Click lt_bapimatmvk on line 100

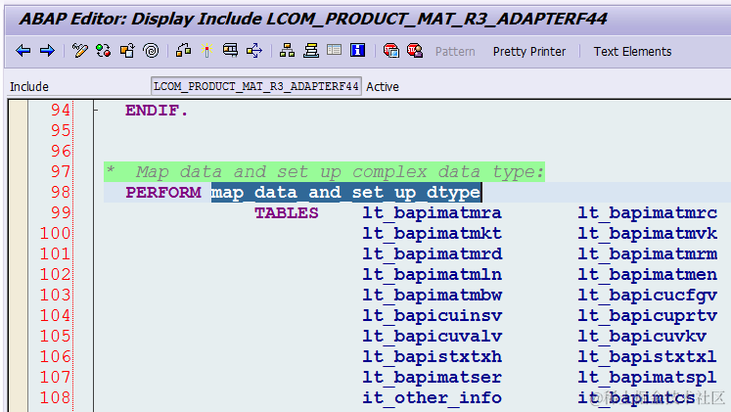pos(648,234)
